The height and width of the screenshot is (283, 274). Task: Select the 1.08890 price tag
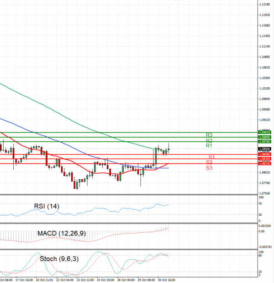pos(264,137)
